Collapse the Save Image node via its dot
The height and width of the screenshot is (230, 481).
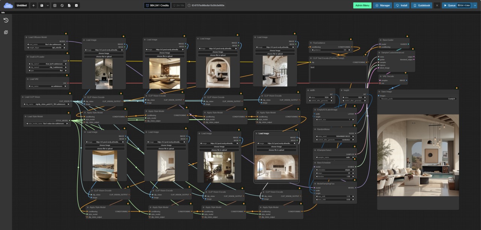click(x=380, y=92)
